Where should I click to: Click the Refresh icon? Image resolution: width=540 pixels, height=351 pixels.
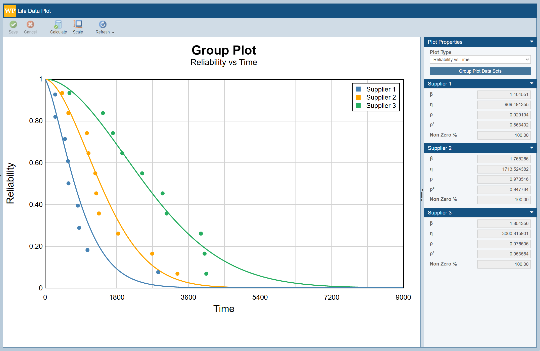103,24
